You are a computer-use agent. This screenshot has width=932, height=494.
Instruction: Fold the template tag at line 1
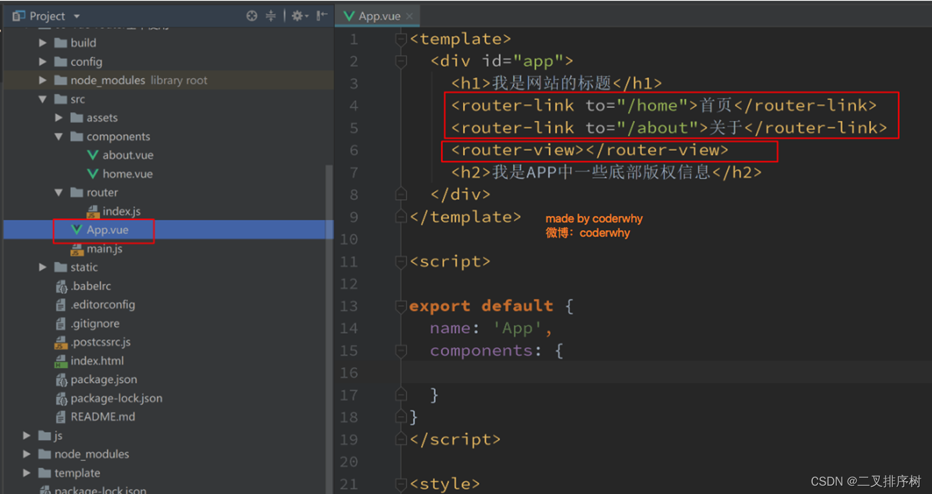point(401,40)
